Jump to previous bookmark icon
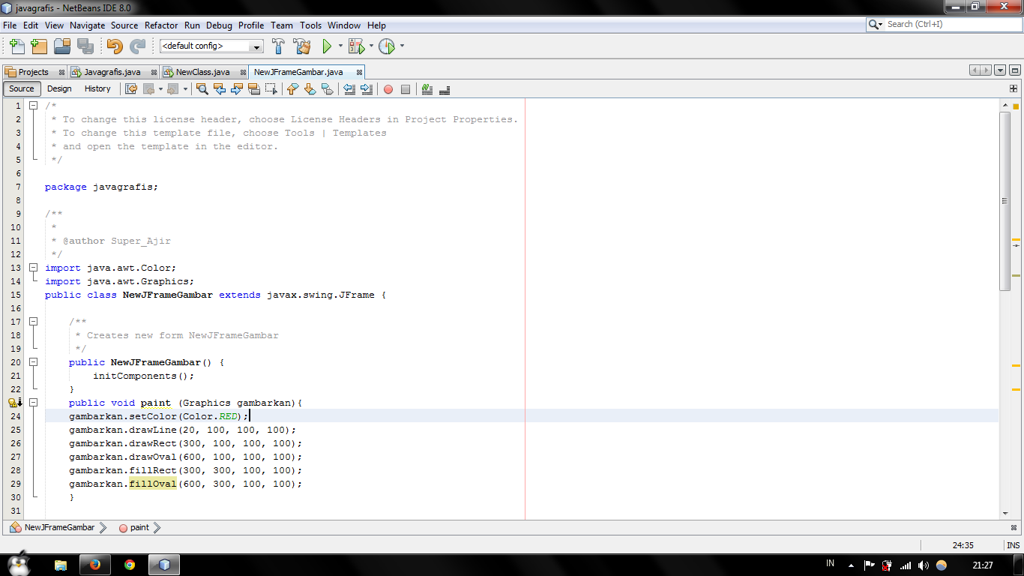This screenshot has height=576, width=1024. click(x=292, y=89)
